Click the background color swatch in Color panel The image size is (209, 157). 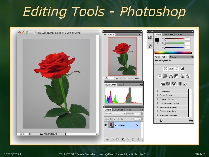[160, 42]
